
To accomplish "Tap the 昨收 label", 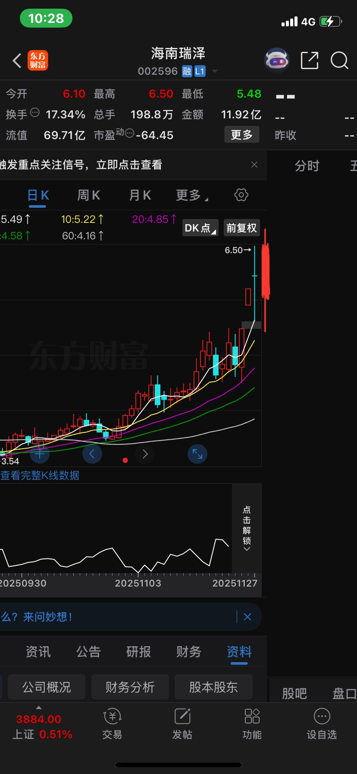I will coord(285,135).
